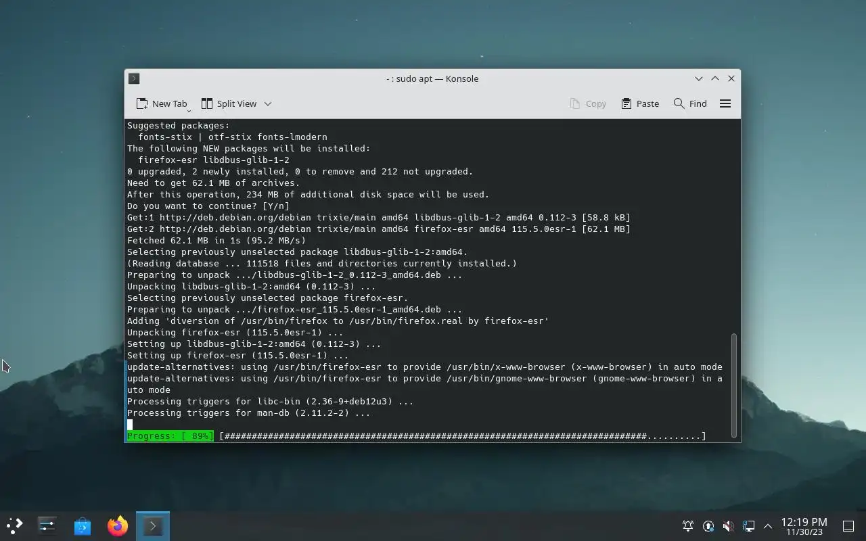
Task: Launch Firefox from the taskbar
Action: pyautogui.click(x=118, y=525)
